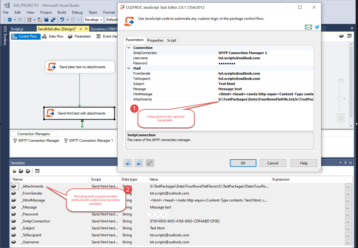The height and width of the screenshot is (248, 358).
Task: Open the New Item dropdown arrow
Action: tap(34, 20)
